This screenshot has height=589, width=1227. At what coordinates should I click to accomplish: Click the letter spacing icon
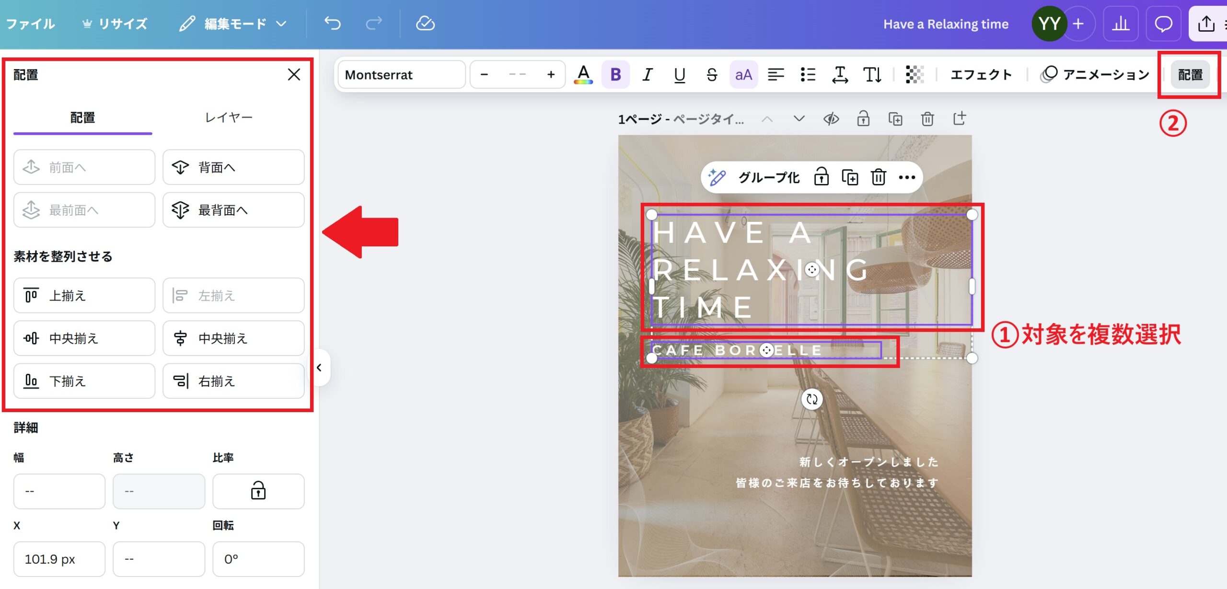point(840,75)
